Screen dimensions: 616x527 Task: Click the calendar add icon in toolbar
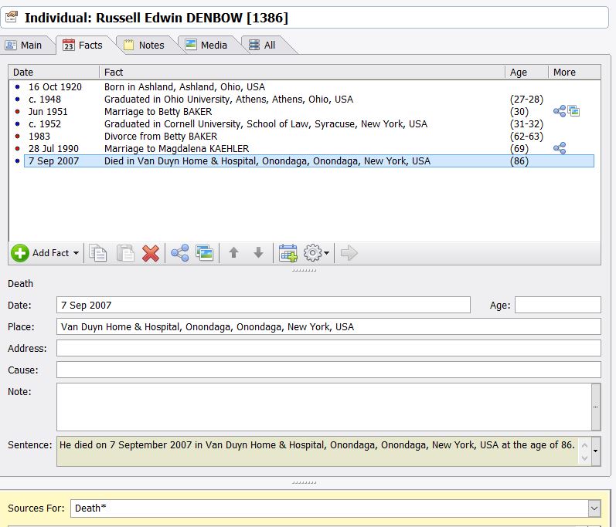coord(288,253)
